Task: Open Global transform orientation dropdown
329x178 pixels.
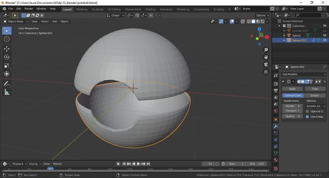Action: (115, 15)
